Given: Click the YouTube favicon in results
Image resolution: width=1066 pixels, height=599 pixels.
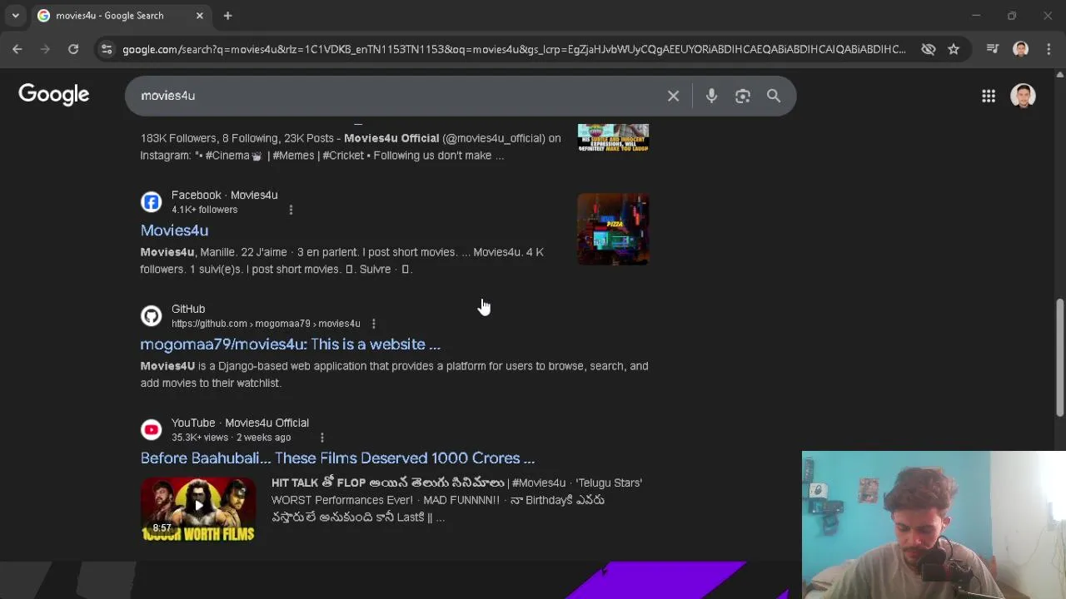Looking at the screenshot, I should [151, 430].
